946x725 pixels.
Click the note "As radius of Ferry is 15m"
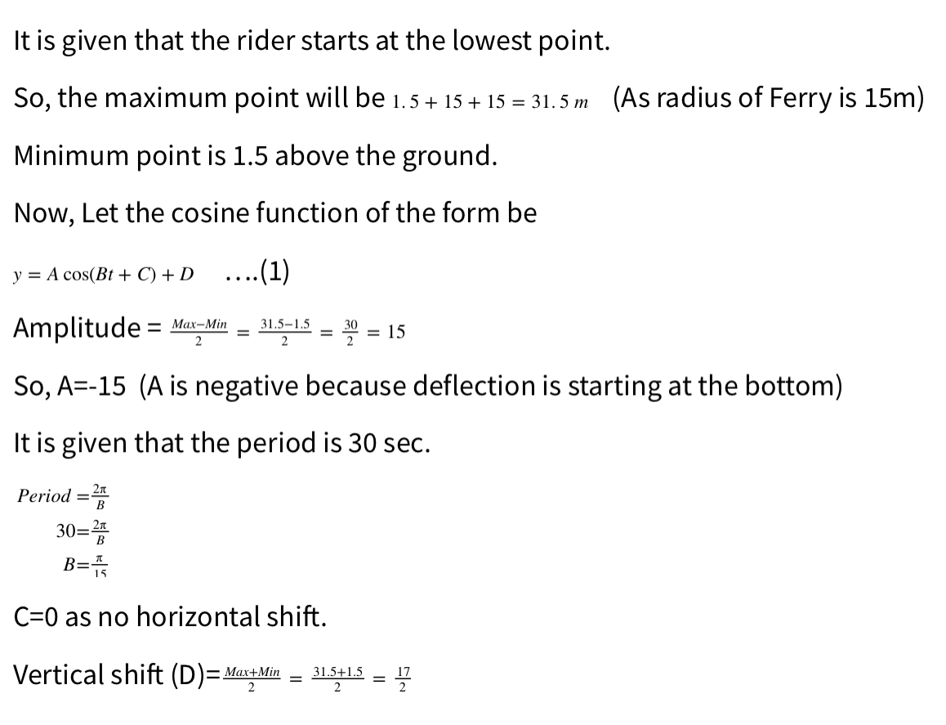[769, 99]
